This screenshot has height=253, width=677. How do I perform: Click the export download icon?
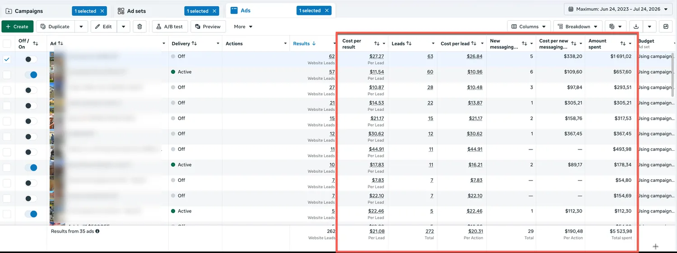636,27
